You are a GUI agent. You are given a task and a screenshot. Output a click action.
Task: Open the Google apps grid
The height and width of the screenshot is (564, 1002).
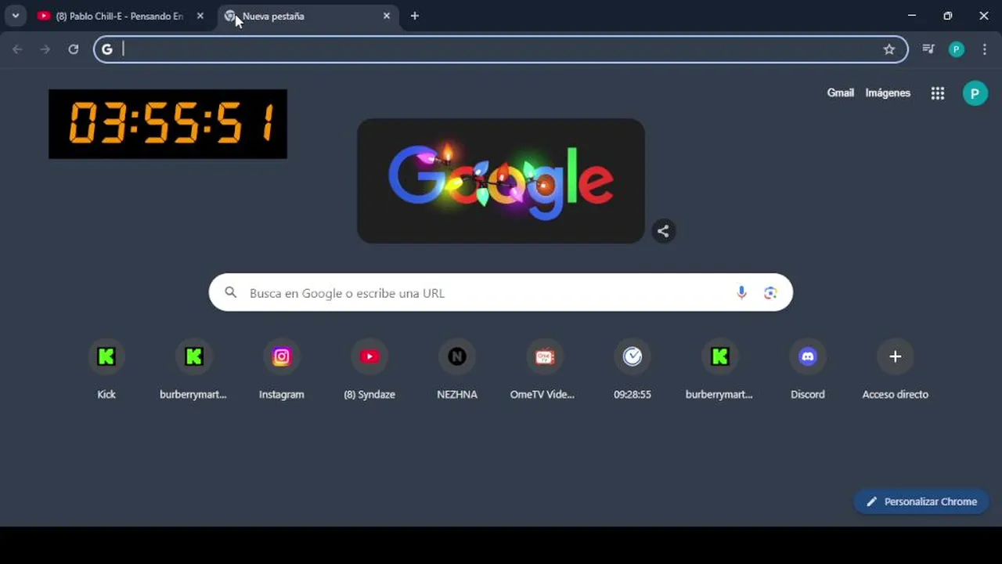pyautogui.click(x=938, y=93)
